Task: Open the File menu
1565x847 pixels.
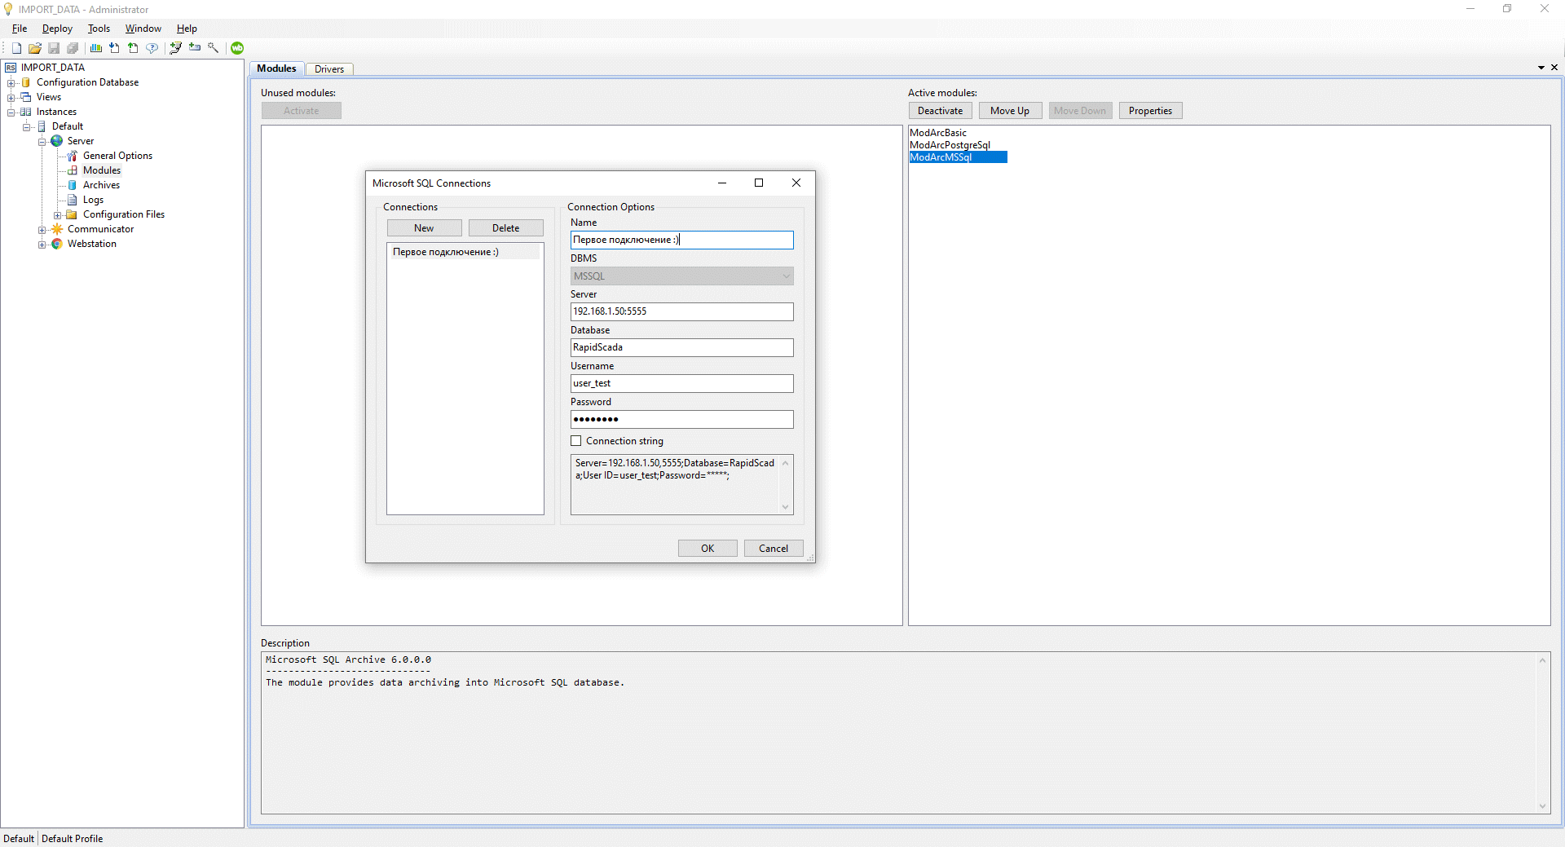Action: point(20,29)
